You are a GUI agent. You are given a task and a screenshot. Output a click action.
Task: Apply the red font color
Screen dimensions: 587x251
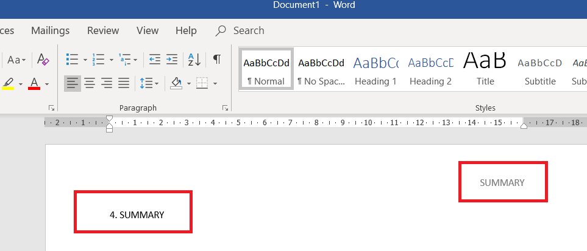point(35,83)
